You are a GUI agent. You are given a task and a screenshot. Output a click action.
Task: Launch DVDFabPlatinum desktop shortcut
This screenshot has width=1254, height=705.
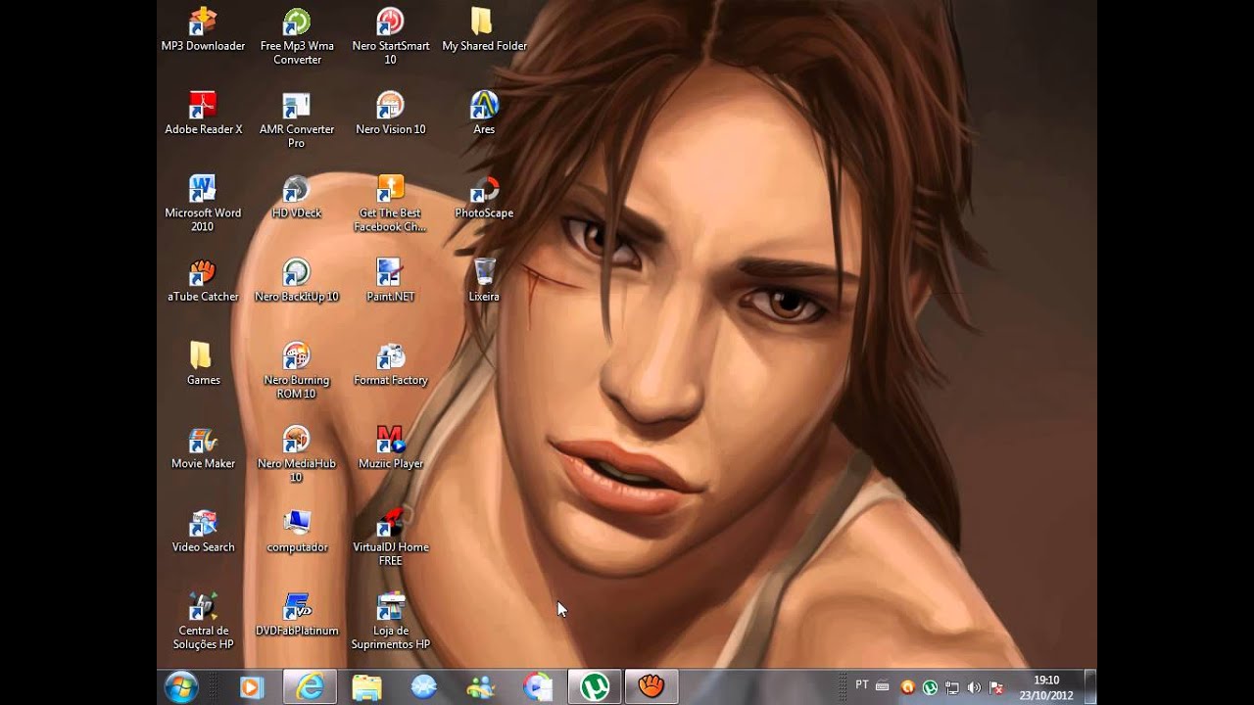(x=297, y=614)
